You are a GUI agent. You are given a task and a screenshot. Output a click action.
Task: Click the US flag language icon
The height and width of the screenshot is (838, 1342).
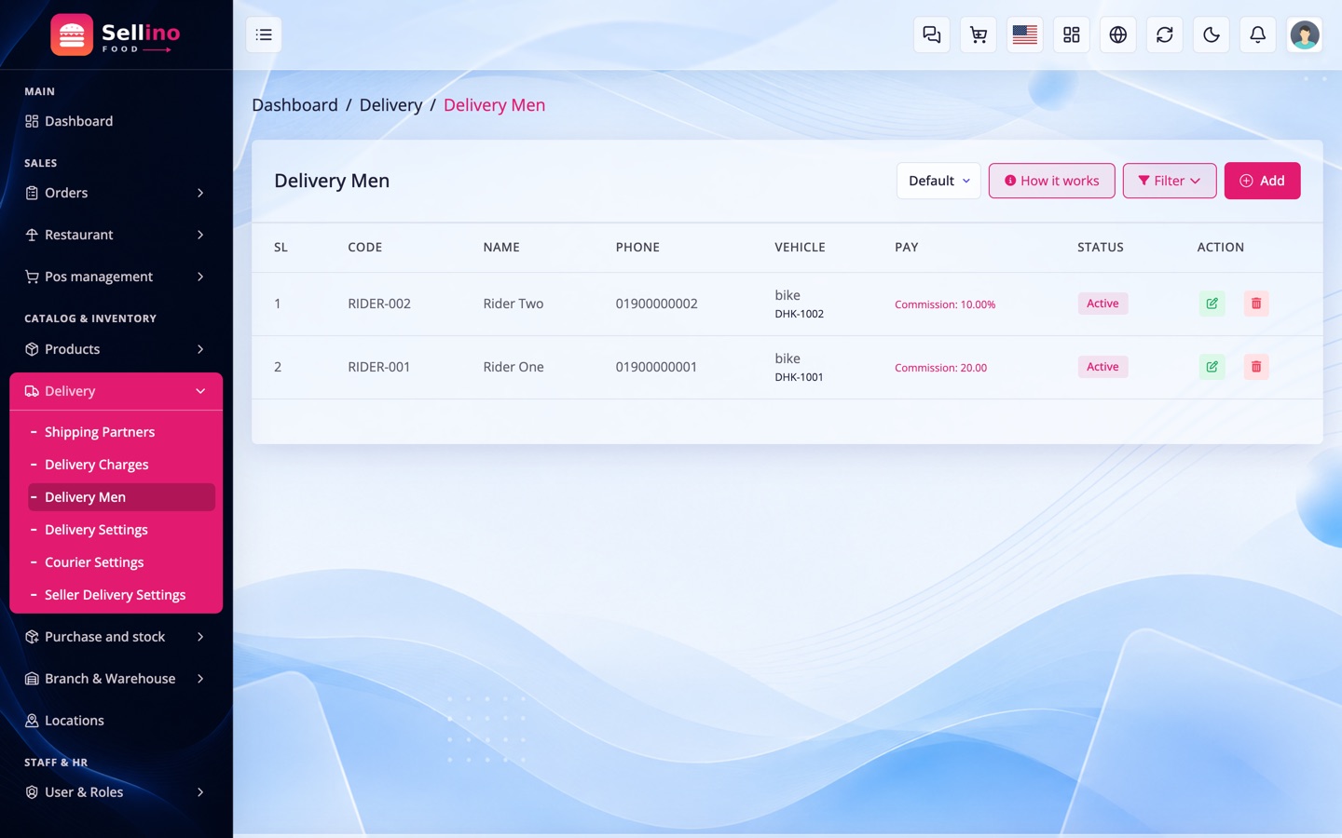pos(1025,34)
